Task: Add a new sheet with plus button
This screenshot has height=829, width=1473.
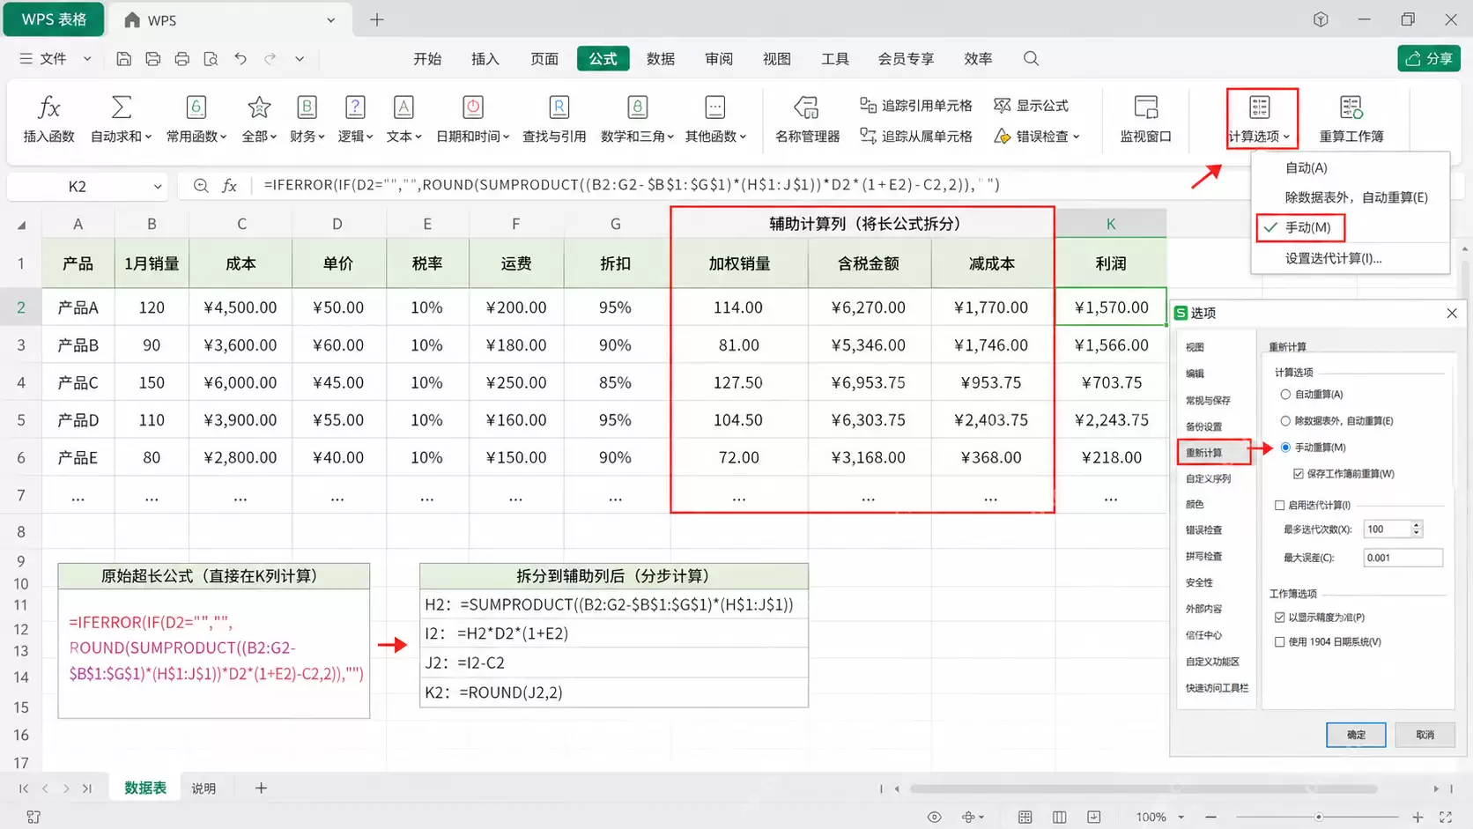Action: (x=261, y=788)
